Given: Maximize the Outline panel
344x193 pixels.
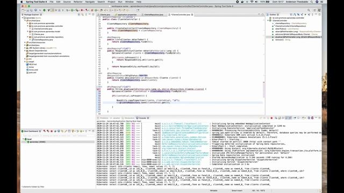Looking at the screenshot, I should 320,14.
